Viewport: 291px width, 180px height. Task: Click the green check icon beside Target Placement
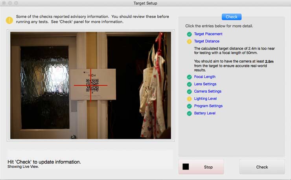pyautogui.click(x=189, y=34)
